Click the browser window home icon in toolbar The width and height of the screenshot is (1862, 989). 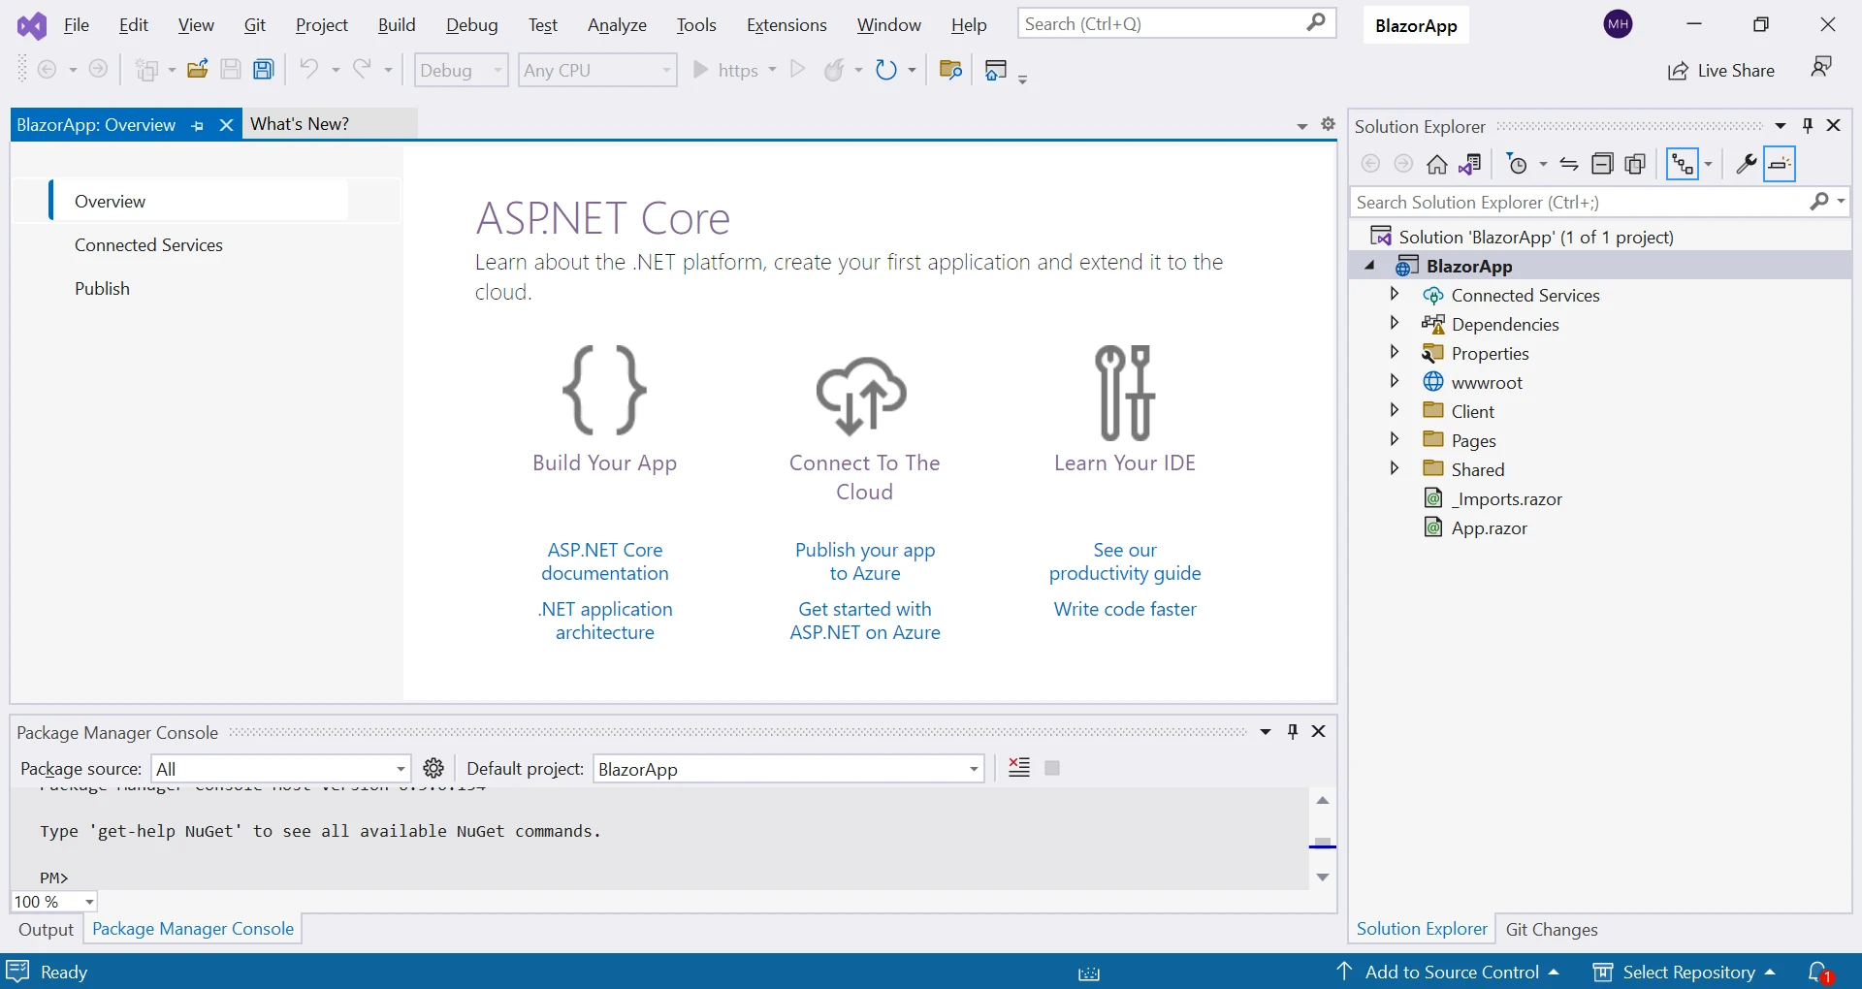(x=997, y=70)
